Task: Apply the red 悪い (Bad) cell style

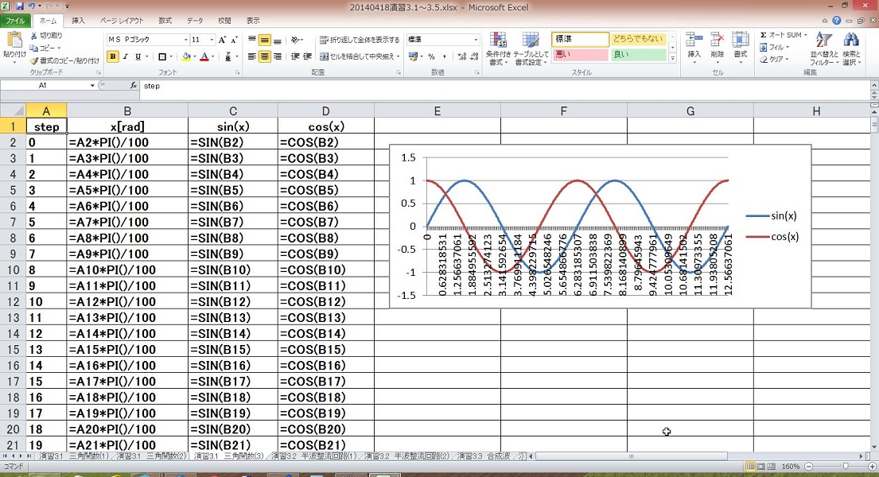Action: click(579, 55)
